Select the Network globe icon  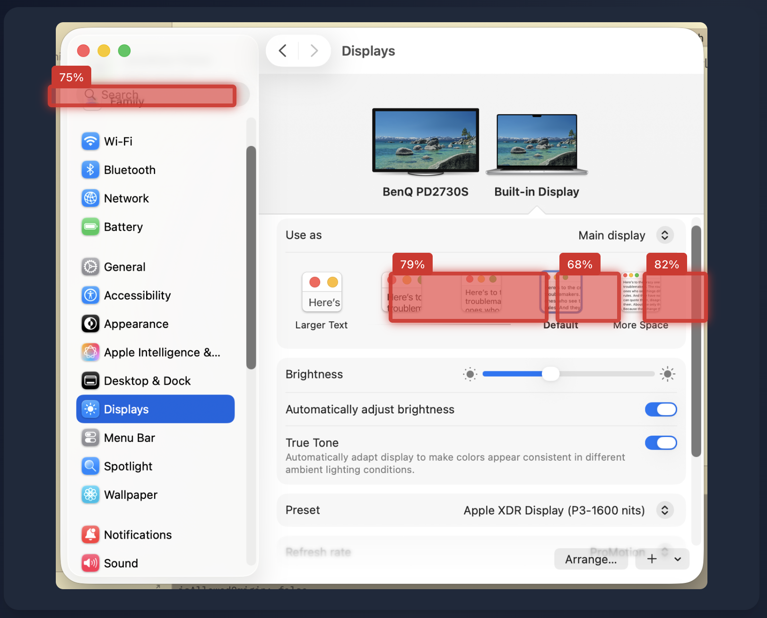[90, 198]
